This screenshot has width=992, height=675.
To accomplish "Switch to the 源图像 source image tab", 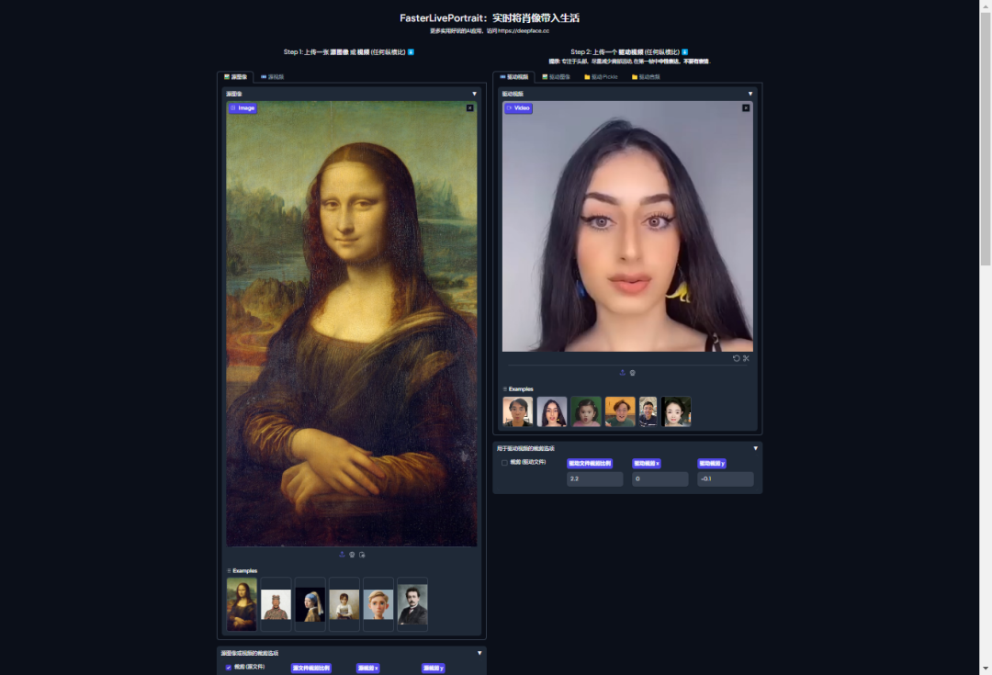I will pos(235,77).
